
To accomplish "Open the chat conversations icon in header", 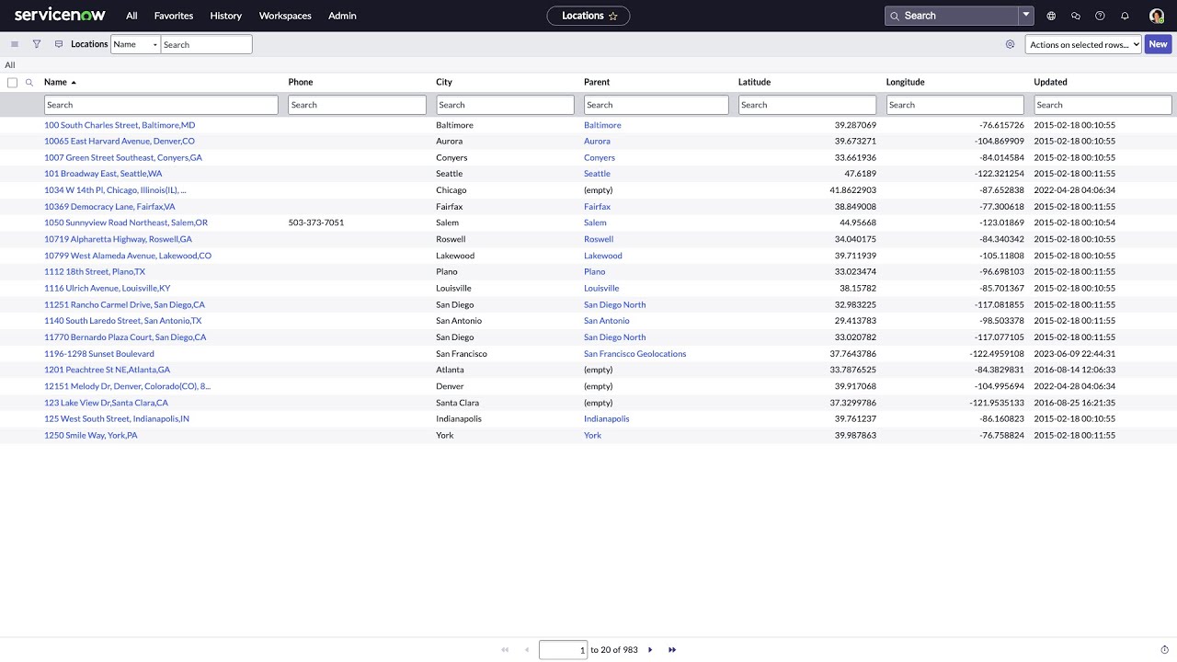I will tap(1076, 16).
